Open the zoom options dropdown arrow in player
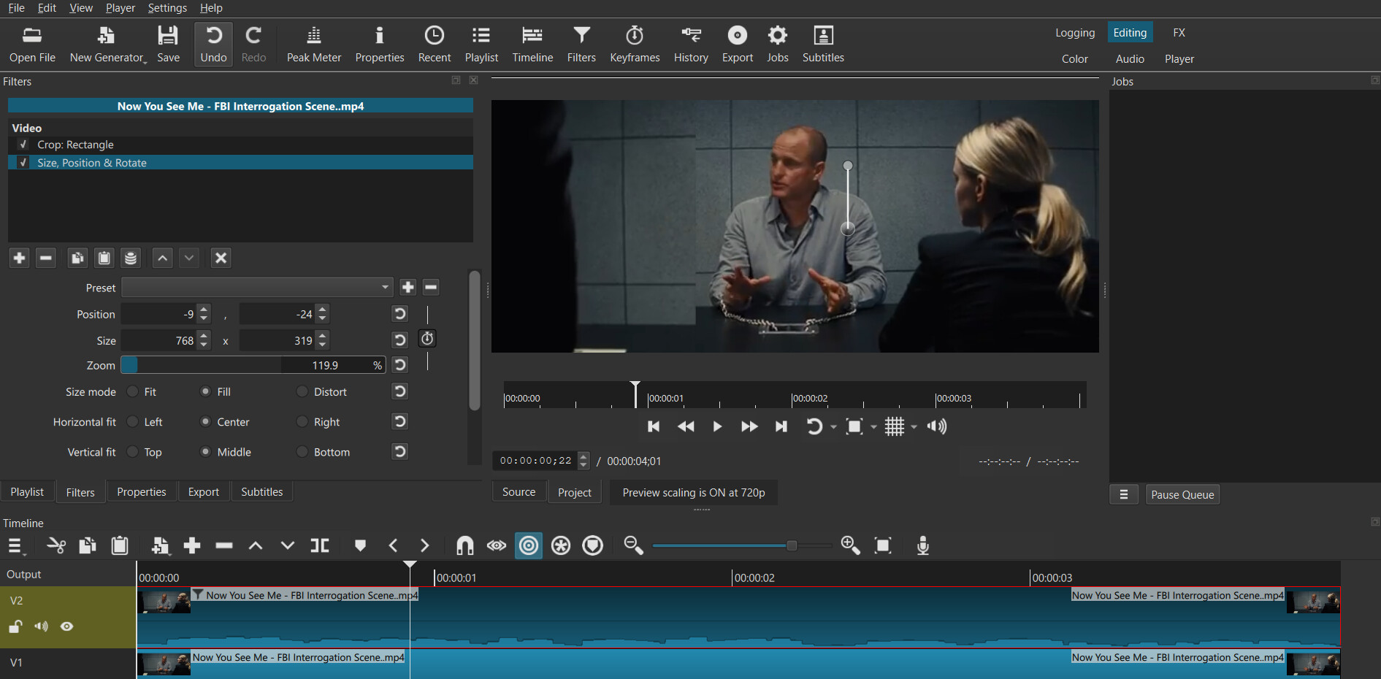 point(873,427)
